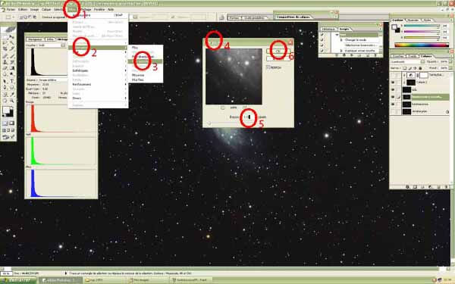The width and height of the screenshot is (455, 284).
Task: Select the Brush tool in toolbox
Action: pos(12,55)
